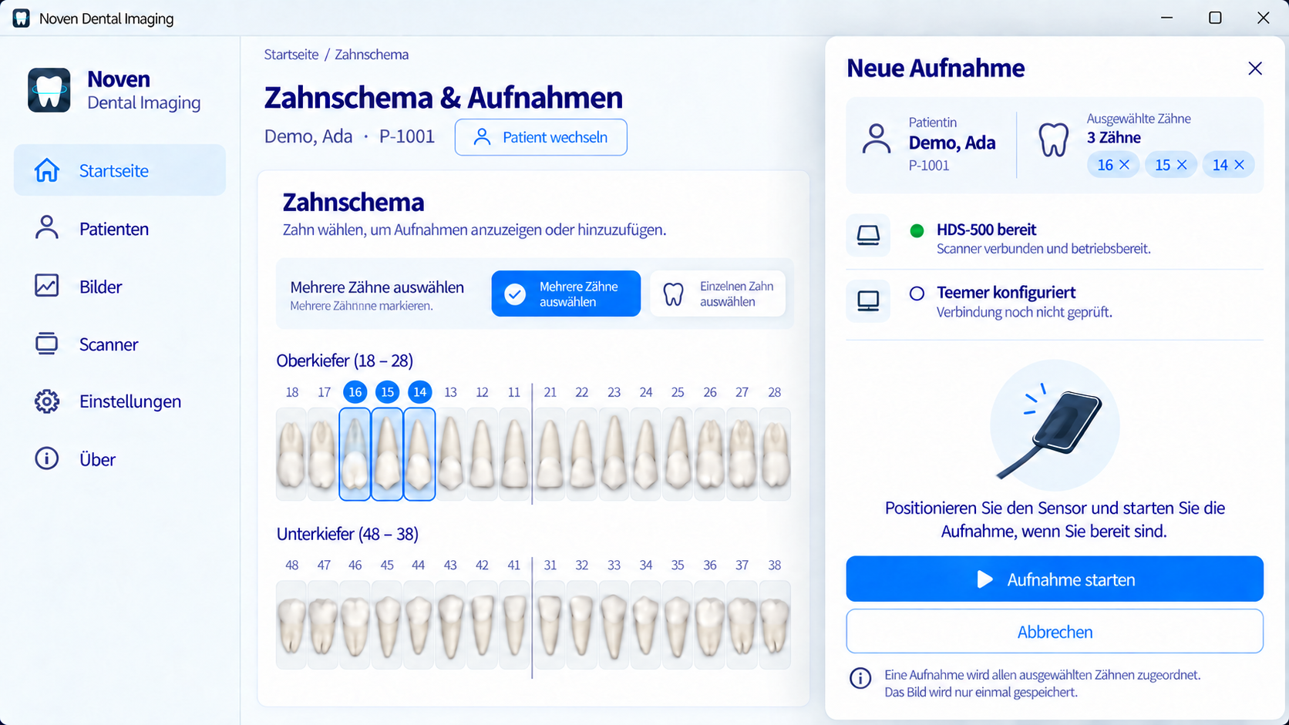This screenshot has height=725, width=1289.
Task: Click the Abbrechen button
Action: (1055, 632)
